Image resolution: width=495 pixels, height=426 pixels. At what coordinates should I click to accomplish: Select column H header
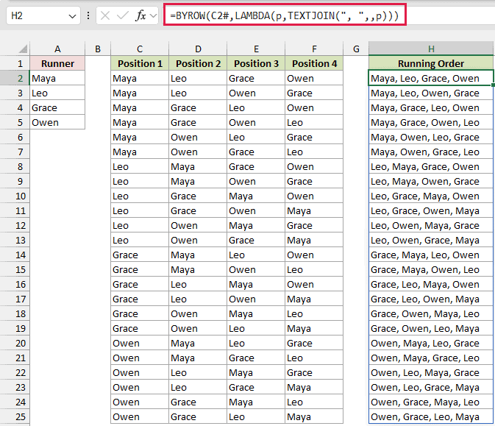[431, 49]
